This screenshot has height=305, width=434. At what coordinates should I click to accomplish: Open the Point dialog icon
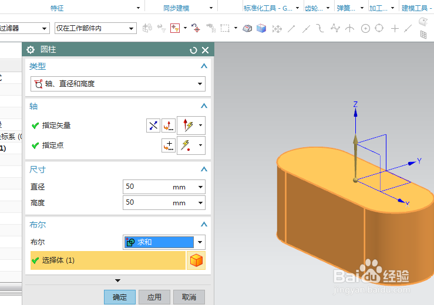[x=169, y=145]
